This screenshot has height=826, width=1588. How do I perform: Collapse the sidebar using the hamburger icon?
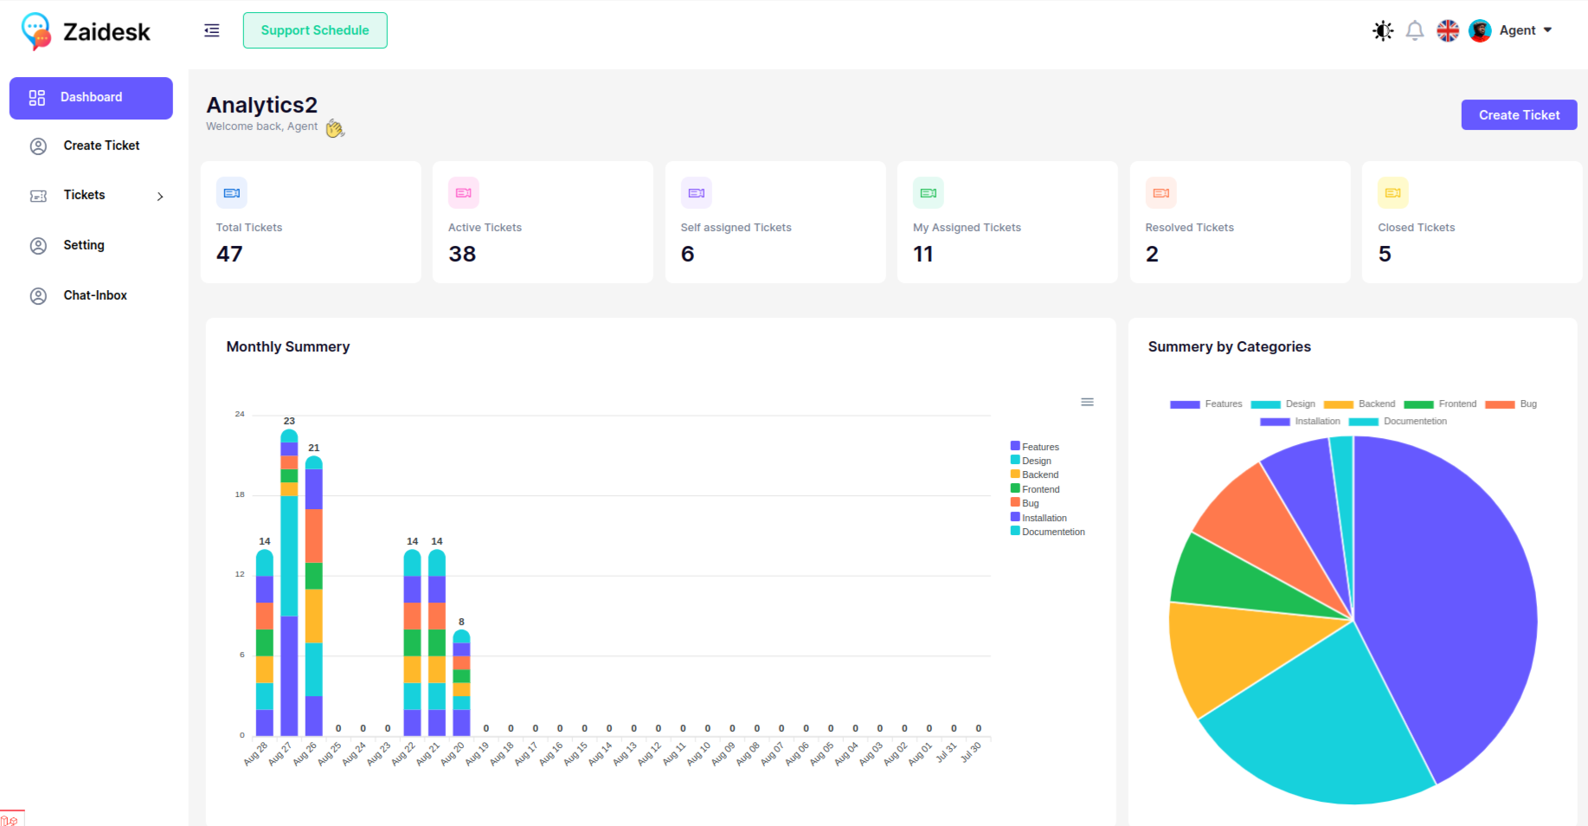pyautogui.click(x=212, y=30)
